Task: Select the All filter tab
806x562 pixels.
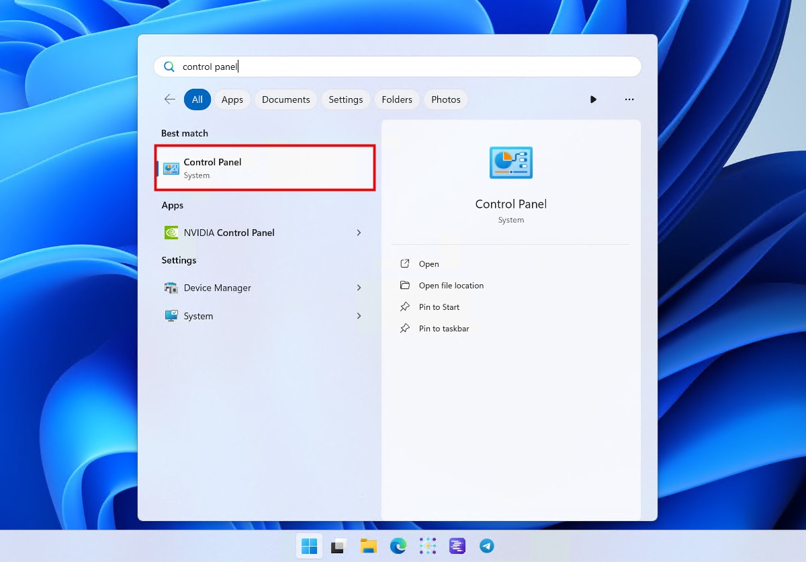Action: pos(197,99)
